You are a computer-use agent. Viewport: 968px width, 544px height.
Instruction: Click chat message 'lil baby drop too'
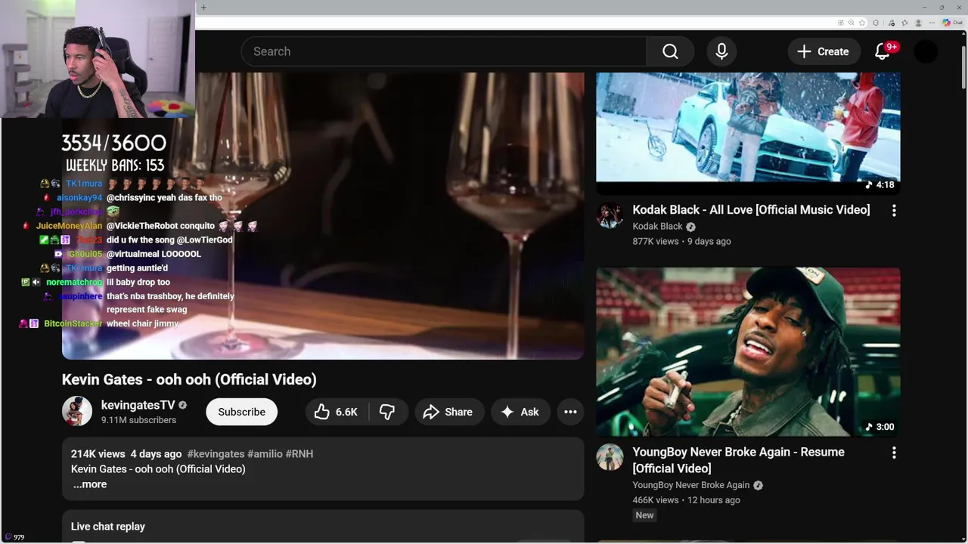(x=138, y=282)
